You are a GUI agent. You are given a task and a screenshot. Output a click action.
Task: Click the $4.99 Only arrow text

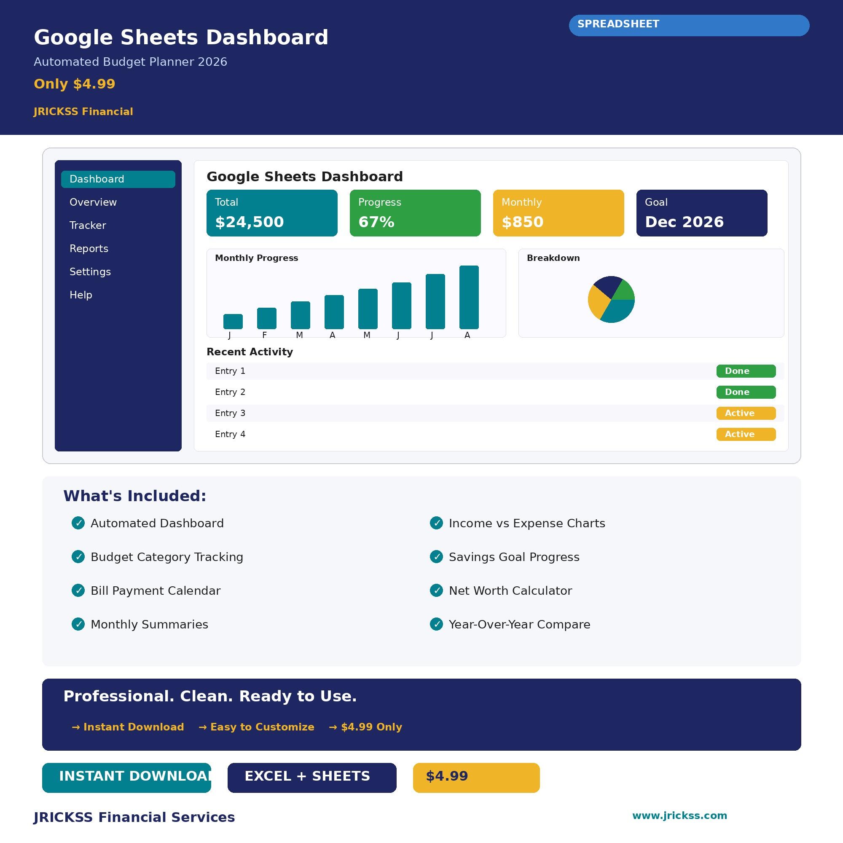coord(365,727)
